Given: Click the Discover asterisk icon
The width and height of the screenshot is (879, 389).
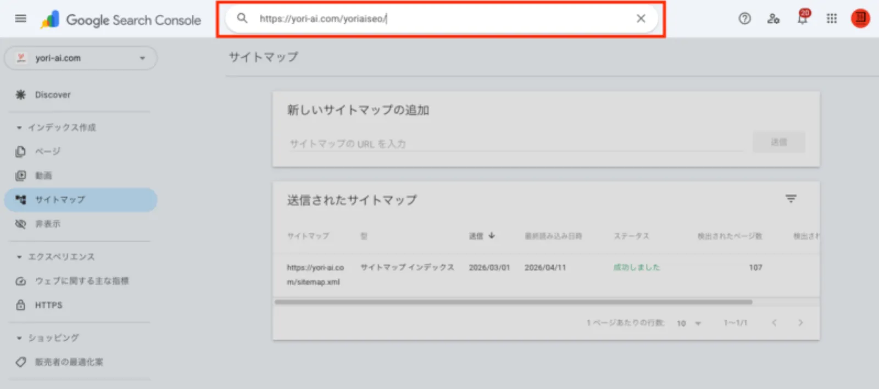Looking at the screenshot, I should 21,95.
